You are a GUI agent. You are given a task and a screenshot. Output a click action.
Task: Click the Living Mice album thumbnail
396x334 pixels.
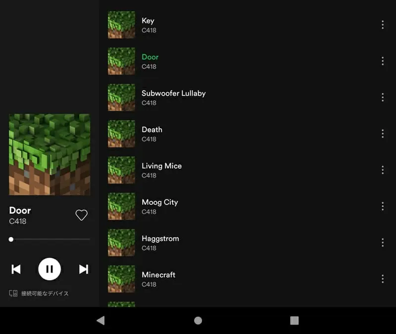(x=121, y=170)
